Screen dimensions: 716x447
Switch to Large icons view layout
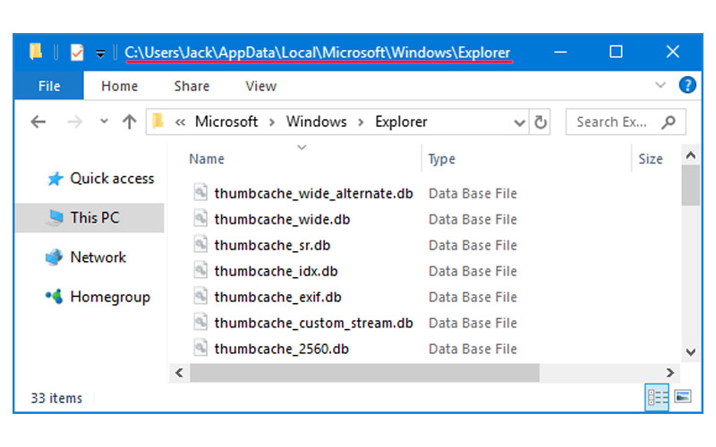click(683, 397)
